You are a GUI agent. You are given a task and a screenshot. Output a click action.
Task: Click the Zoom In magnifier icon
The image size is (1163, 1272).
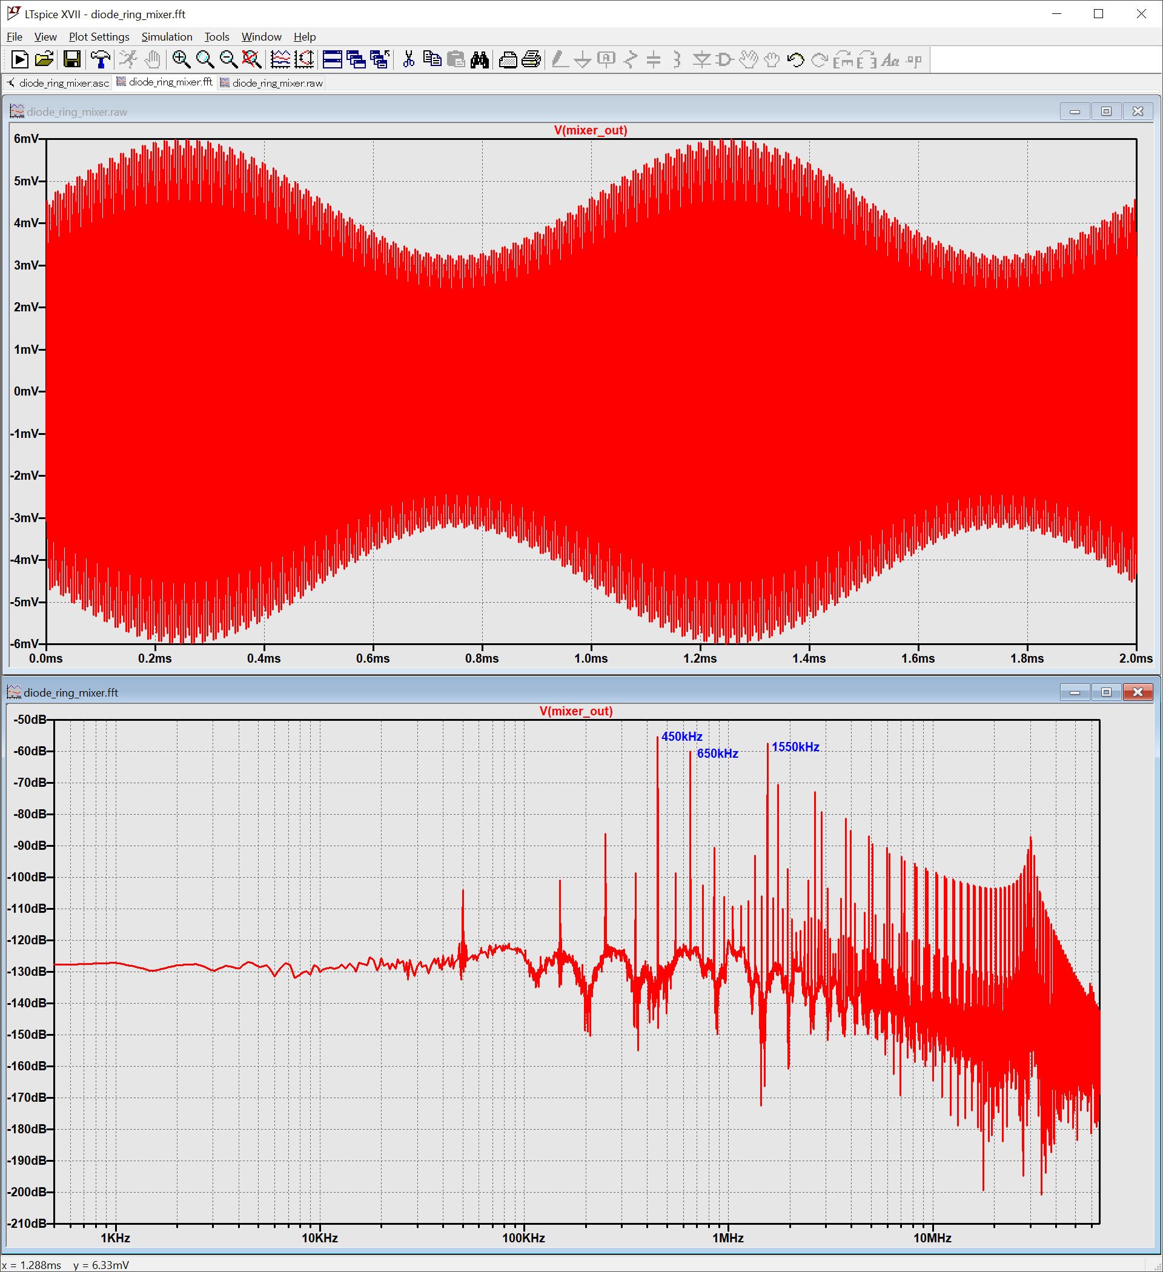(x=181, y=60)
